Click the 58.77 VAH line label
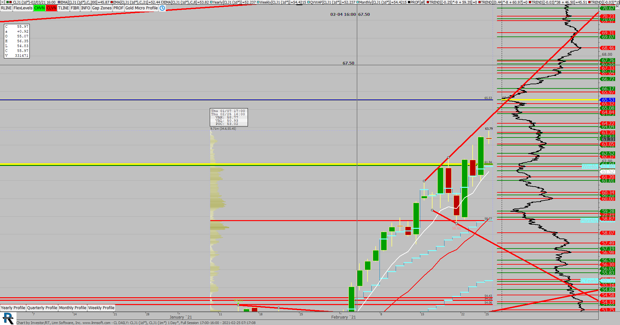620x325 pixels. pyautogui.click(x=488, y=219)
